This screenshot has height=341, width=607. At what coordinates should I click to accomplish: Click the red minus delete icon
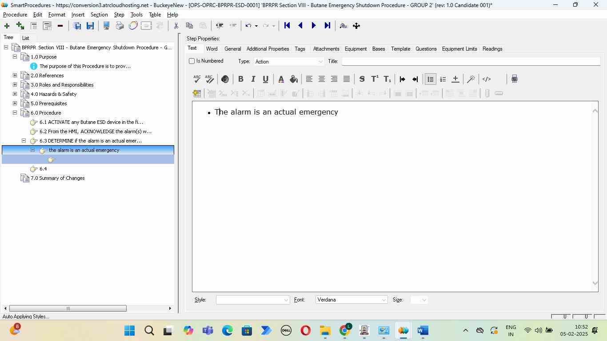point(60,26)
